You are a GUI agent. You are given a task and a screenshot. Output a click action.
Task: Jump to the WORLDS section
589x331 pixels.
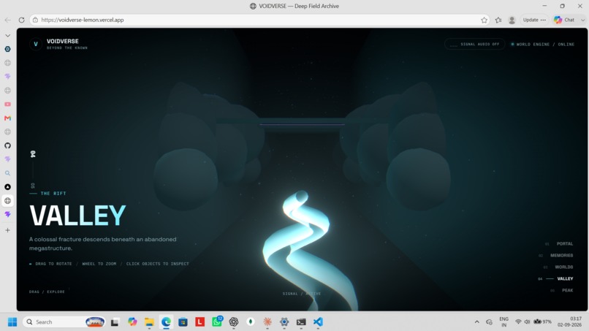point(558,267)
